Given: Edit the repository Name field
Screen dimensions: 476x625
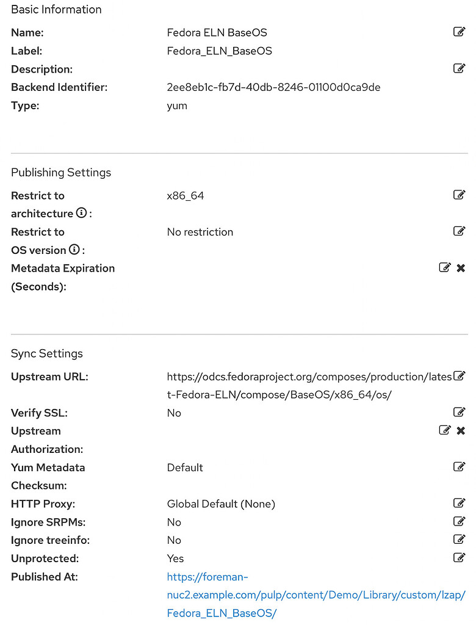Looking at the screenshot, I should 460,32.
